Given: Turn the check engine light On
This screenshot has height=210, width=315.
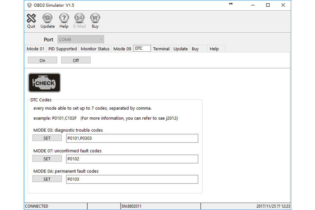Looking at the screenshot, I should tap(42, 60).
